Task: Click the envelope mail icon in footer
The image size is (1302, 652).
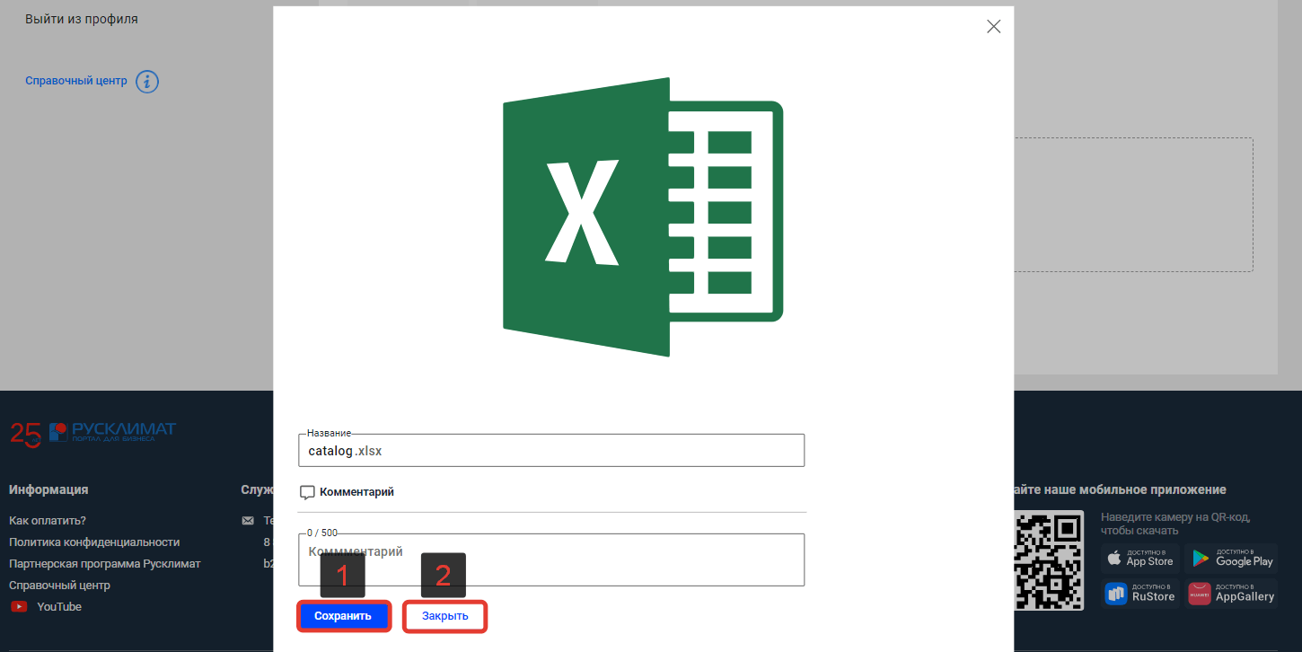Action: pyautogui.click(x=248, y=521)
